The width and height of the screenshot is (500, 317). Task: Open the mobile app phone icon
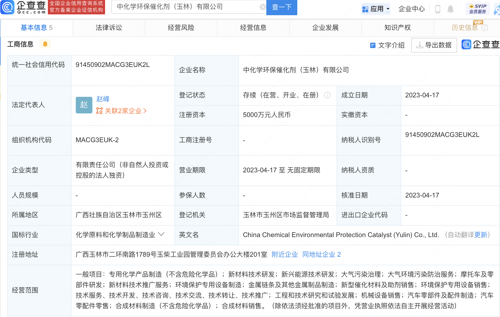pos(437,9)
